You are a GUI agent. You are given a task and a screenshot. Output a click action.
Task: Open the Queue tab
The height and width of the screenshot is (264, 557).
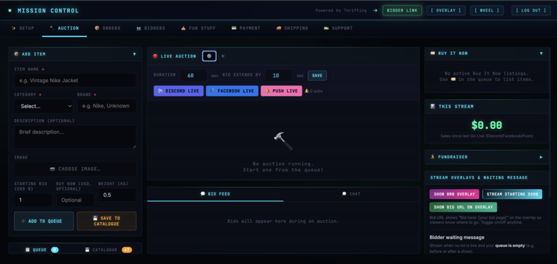point(41,250)
